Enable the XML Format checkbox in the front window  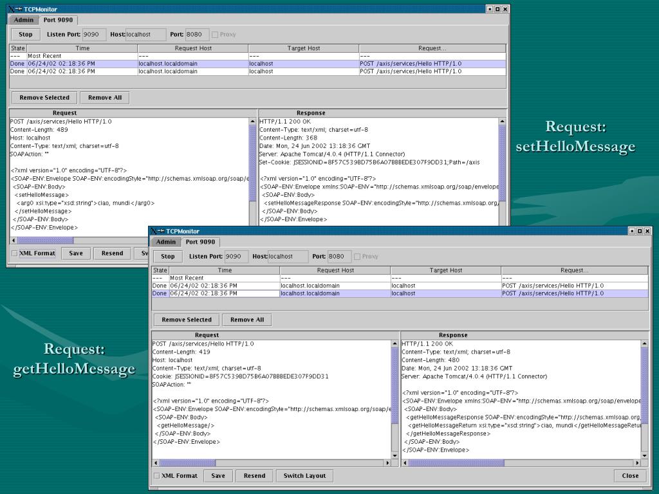coord(157,475)
